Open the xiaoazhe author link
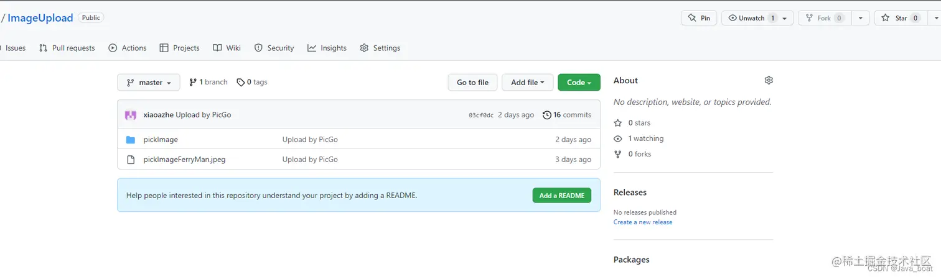 [158, 115]
